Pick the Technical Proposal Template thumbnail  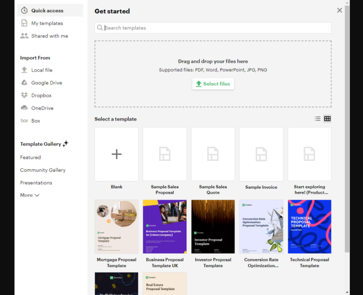coord(309,227)
